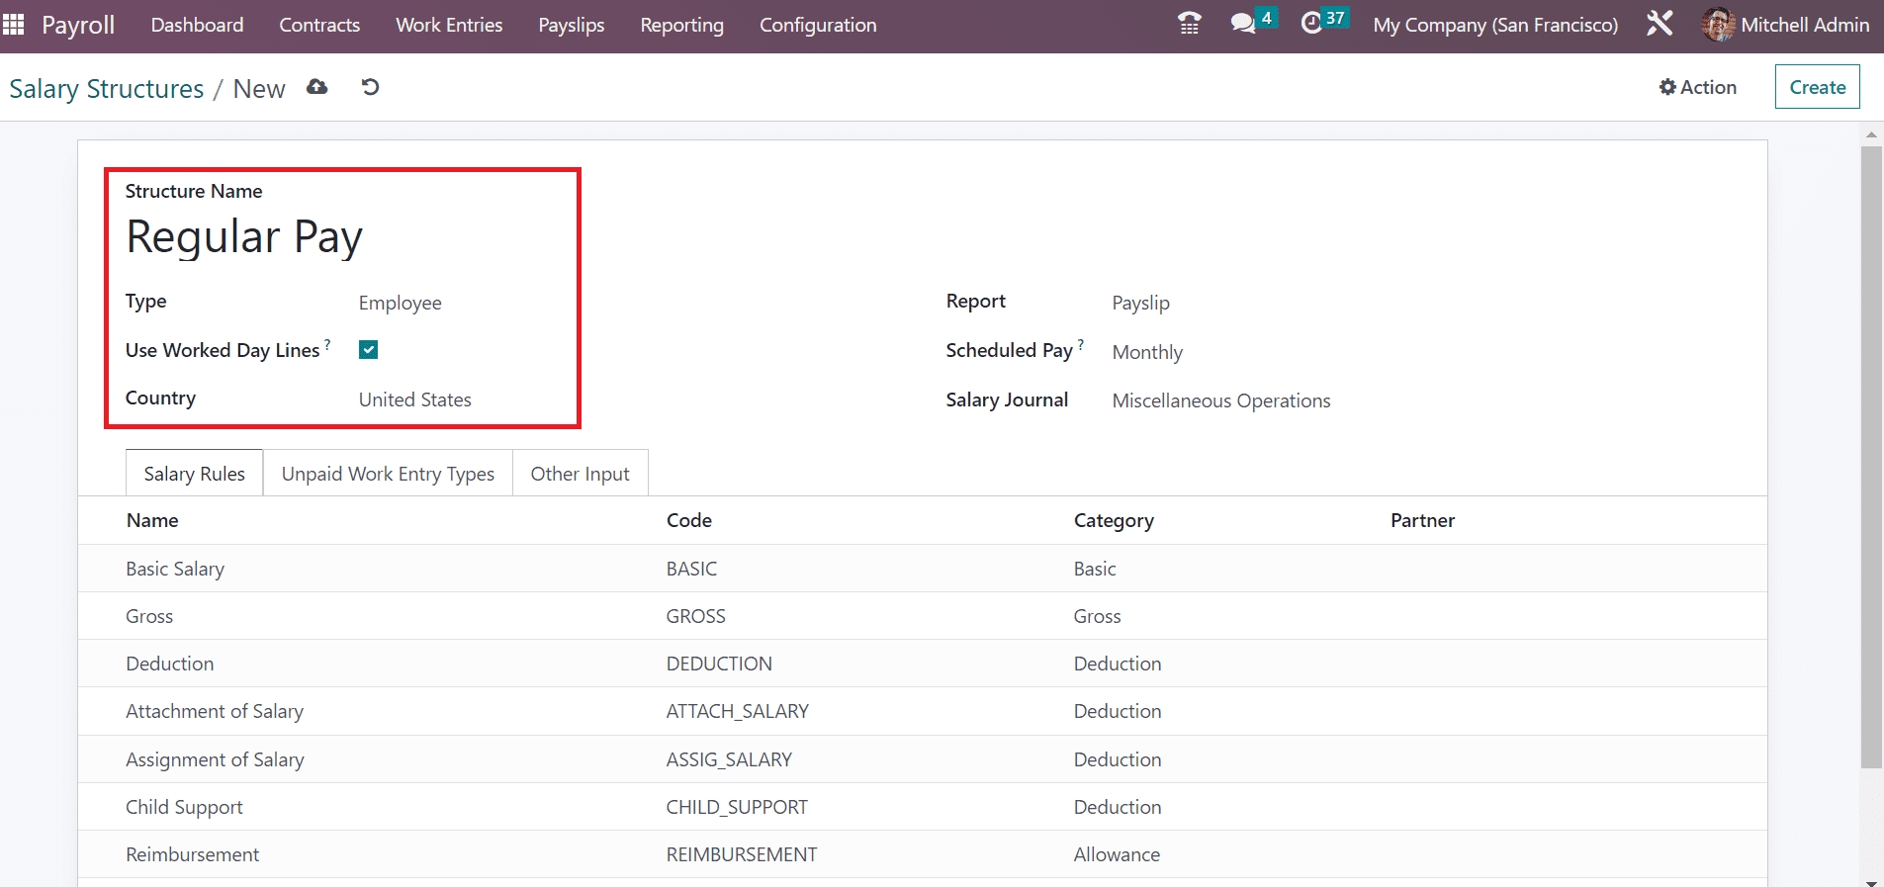Open the activities clock icon
This screenshot has width=1884, height=887.
point(1311,24)
